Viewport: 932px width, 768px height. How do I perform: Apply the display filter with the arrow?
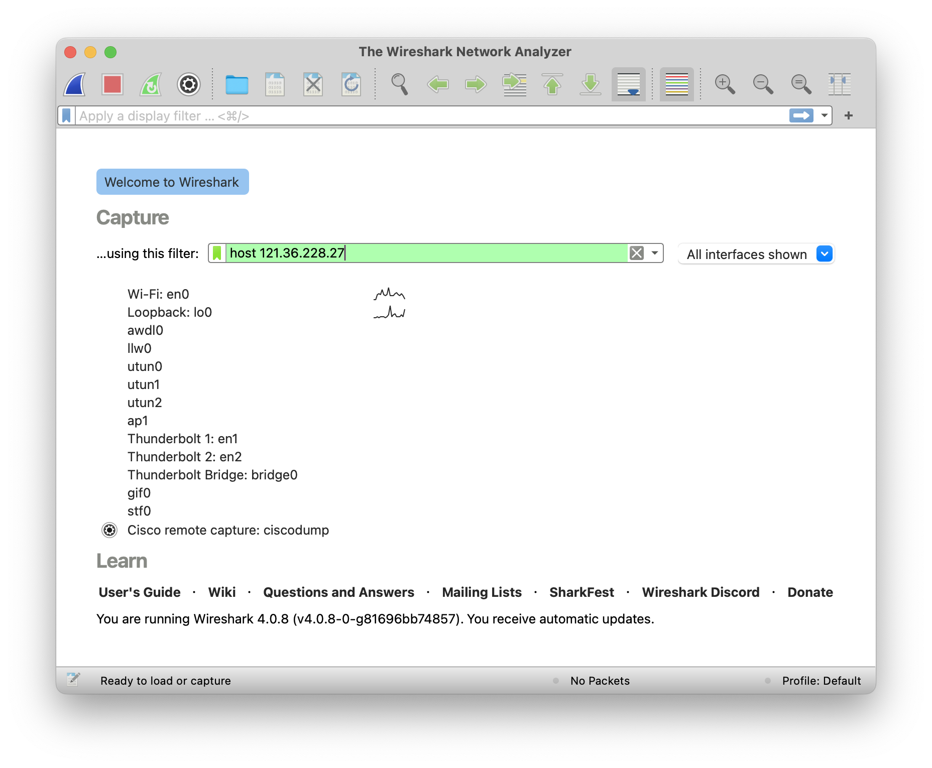coord(801,116)
